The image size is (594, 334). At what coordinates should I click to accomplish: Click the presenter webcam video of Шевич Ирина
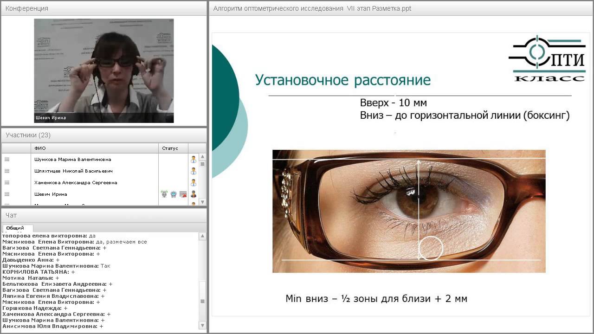104,71
